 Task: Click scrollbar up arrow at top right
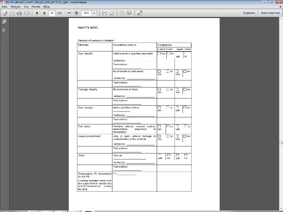[x=281, y=19]
